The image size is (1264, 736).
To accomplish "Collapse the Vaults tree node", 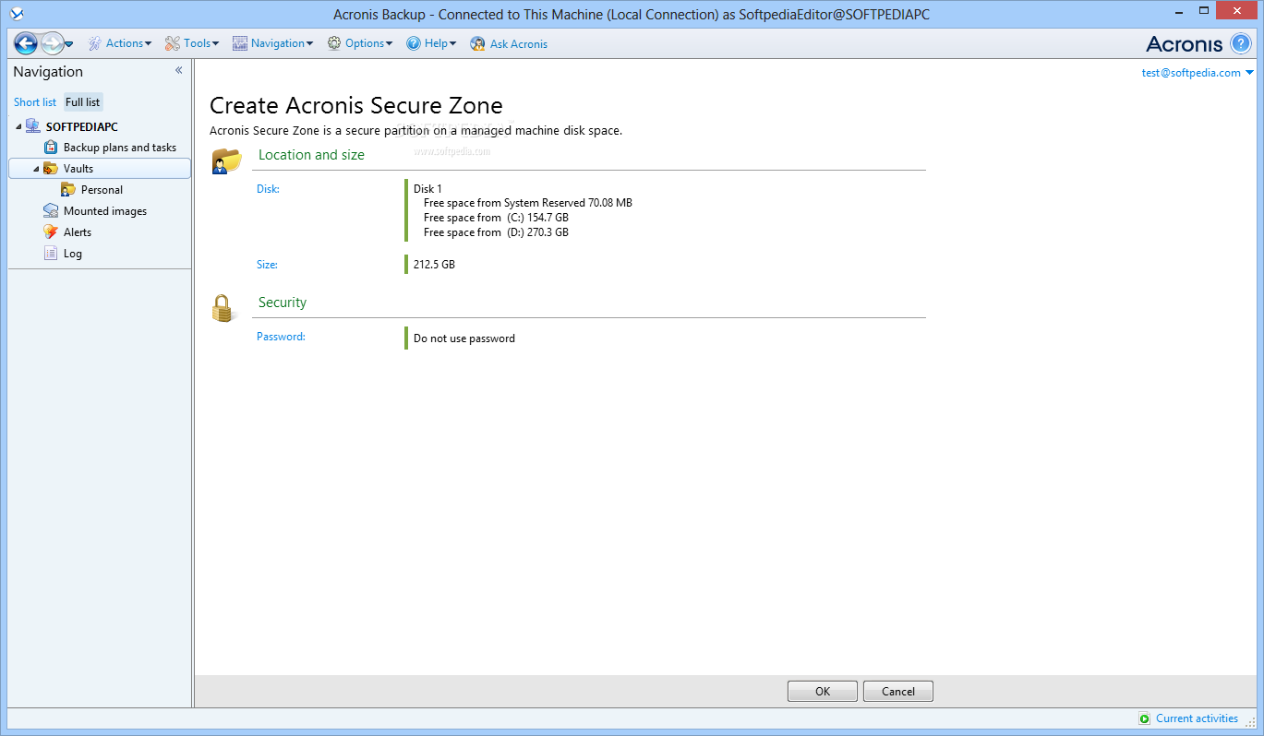I will click(x=36, y=169).
